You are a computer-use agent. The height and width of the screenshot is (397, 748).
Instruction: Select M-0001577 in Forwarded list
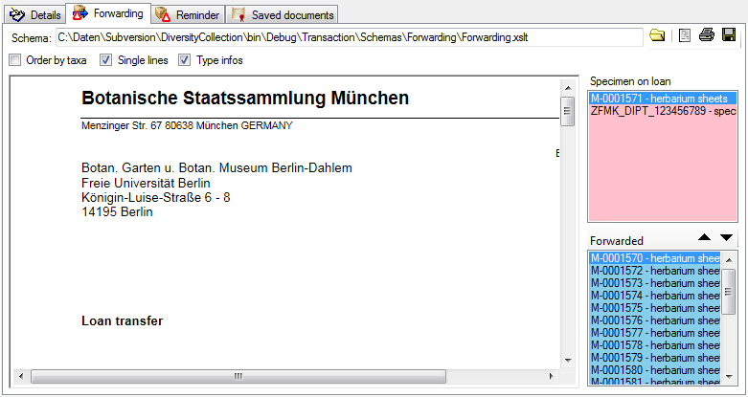[655, 333]
